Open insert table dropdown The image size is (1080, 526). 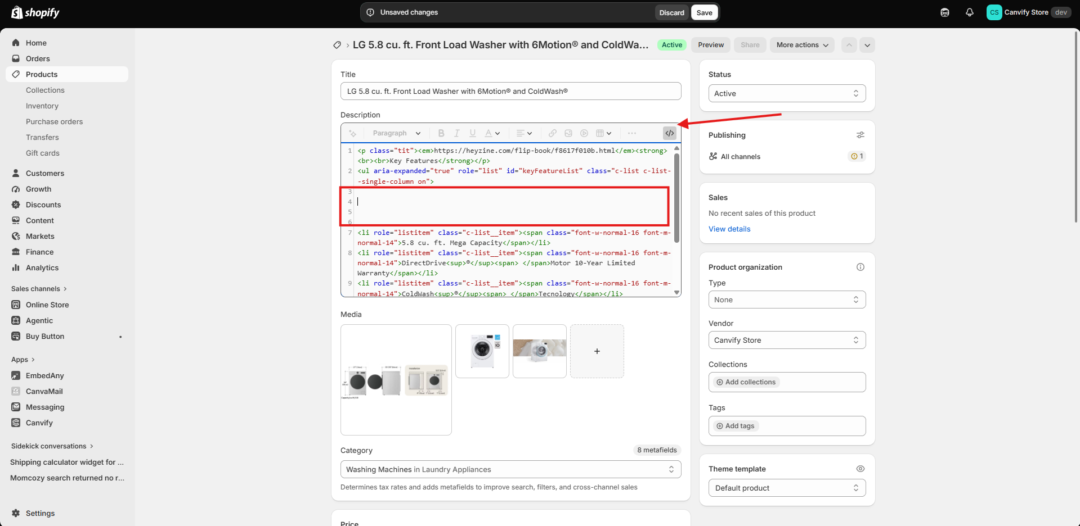[603, 133]
